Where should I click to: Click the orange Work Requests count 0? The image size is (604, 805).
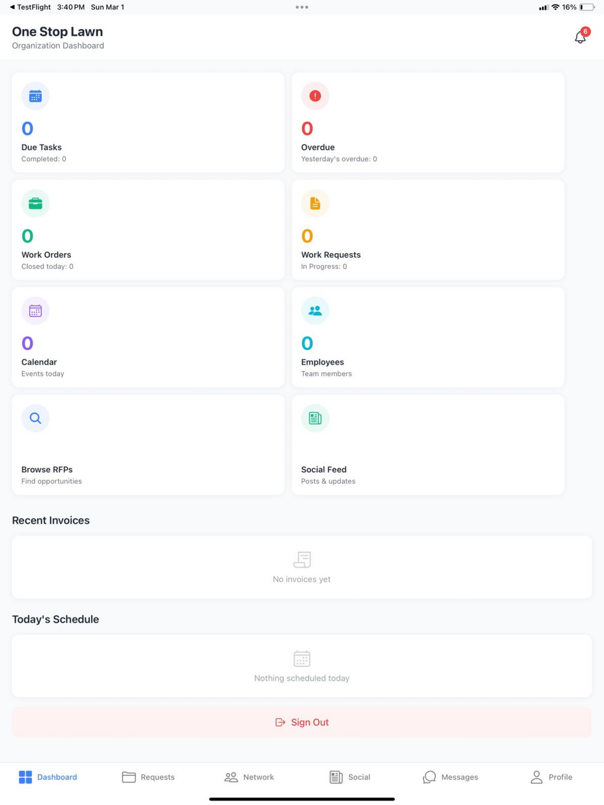point(307,236)
